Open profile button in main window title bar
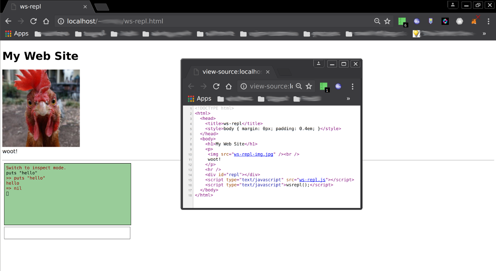 [x=453, y=5]
